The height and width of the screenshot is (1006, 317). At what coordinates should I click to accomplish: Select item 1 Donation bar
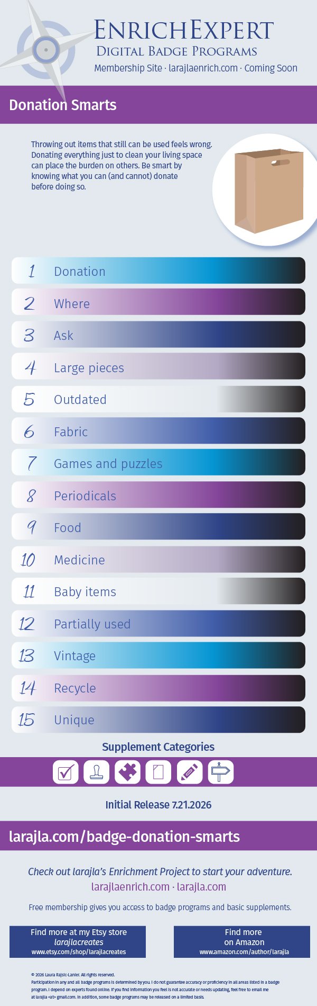click(x=158, y=271)
